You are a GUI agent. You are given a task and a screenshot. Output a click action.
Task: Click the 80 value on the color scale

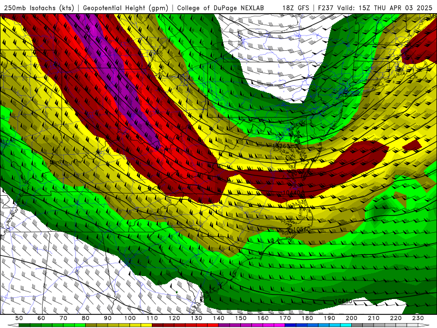86,318
